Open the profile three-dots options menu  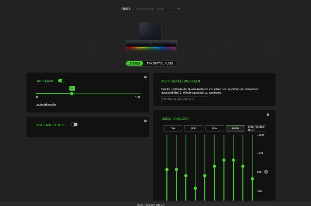coord(178,9)
